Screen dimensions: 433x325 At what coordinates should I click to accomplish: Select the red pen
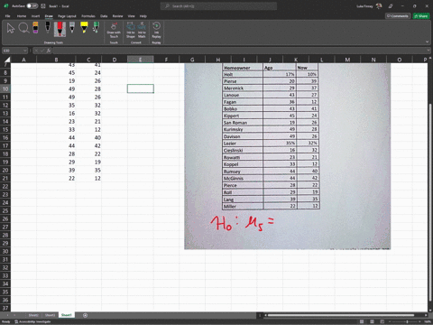click(x=60, y=29)
